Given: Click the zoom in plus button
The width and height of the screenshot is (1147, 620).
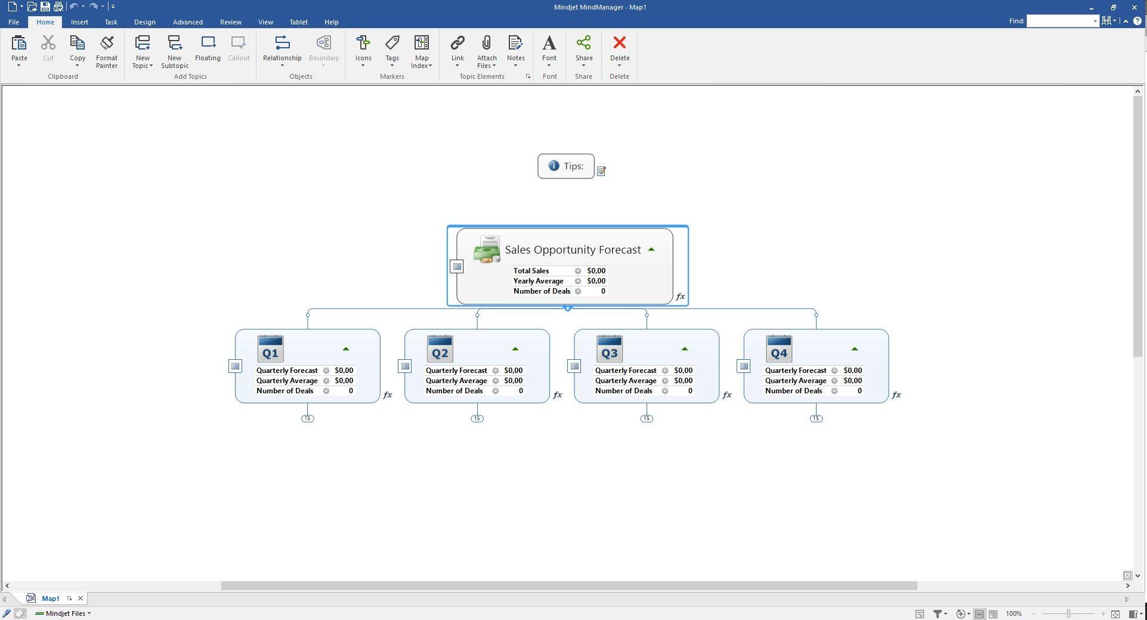Looking at the screenshot, I should 1103,614.
